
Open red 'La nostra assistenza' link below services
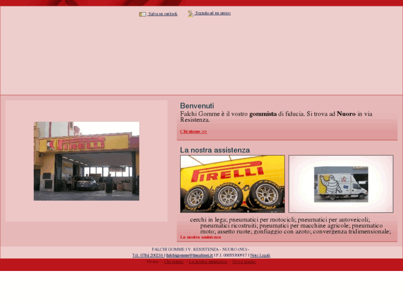point(201,237)
